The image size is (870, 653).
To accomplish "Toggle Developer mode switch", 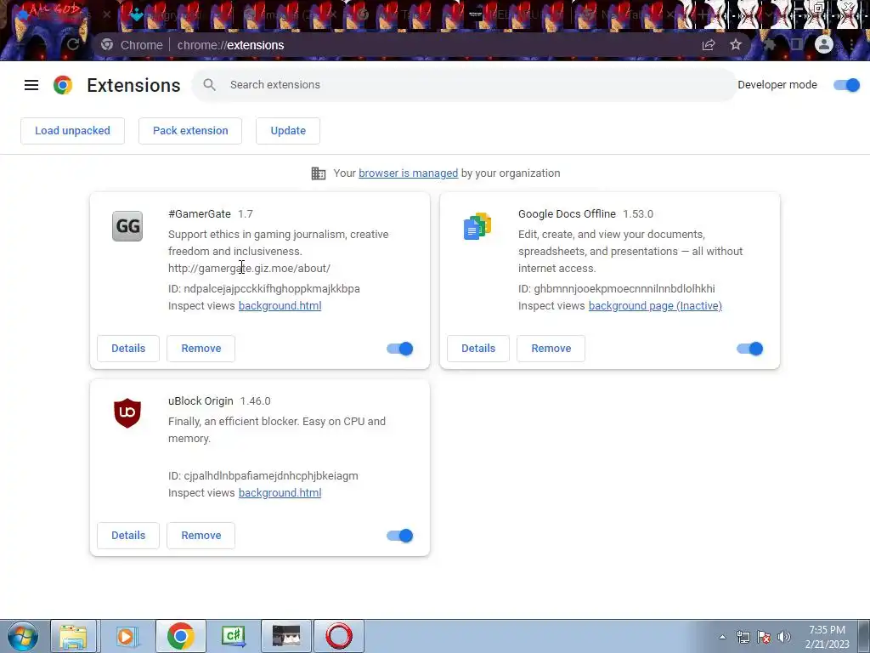I will 847,85.
